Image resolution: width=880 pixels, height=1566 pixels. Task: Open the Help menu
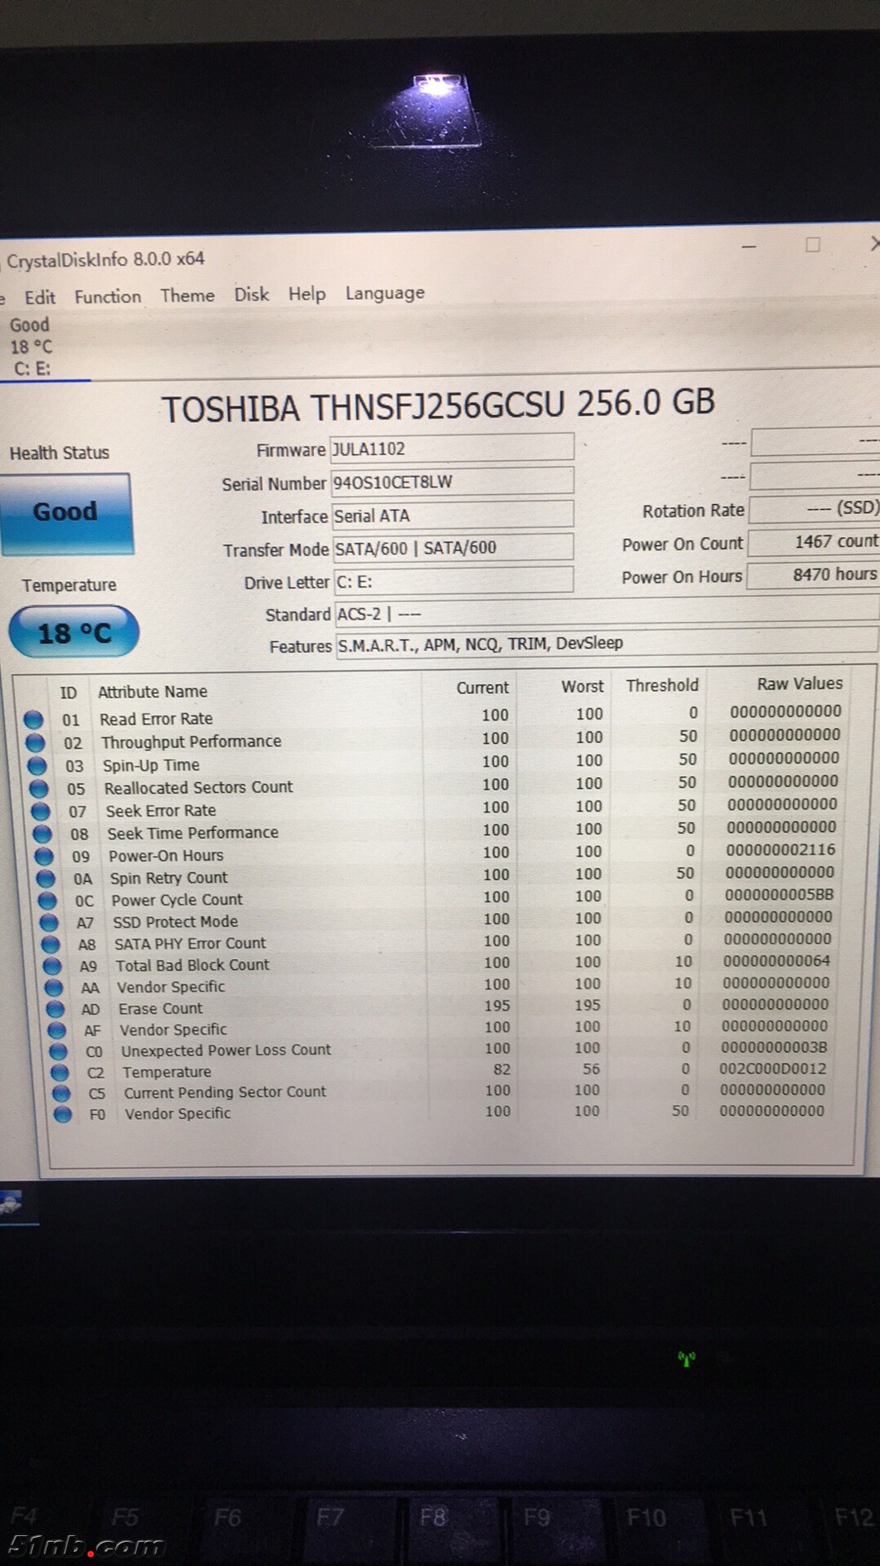[x=306, y=294]
